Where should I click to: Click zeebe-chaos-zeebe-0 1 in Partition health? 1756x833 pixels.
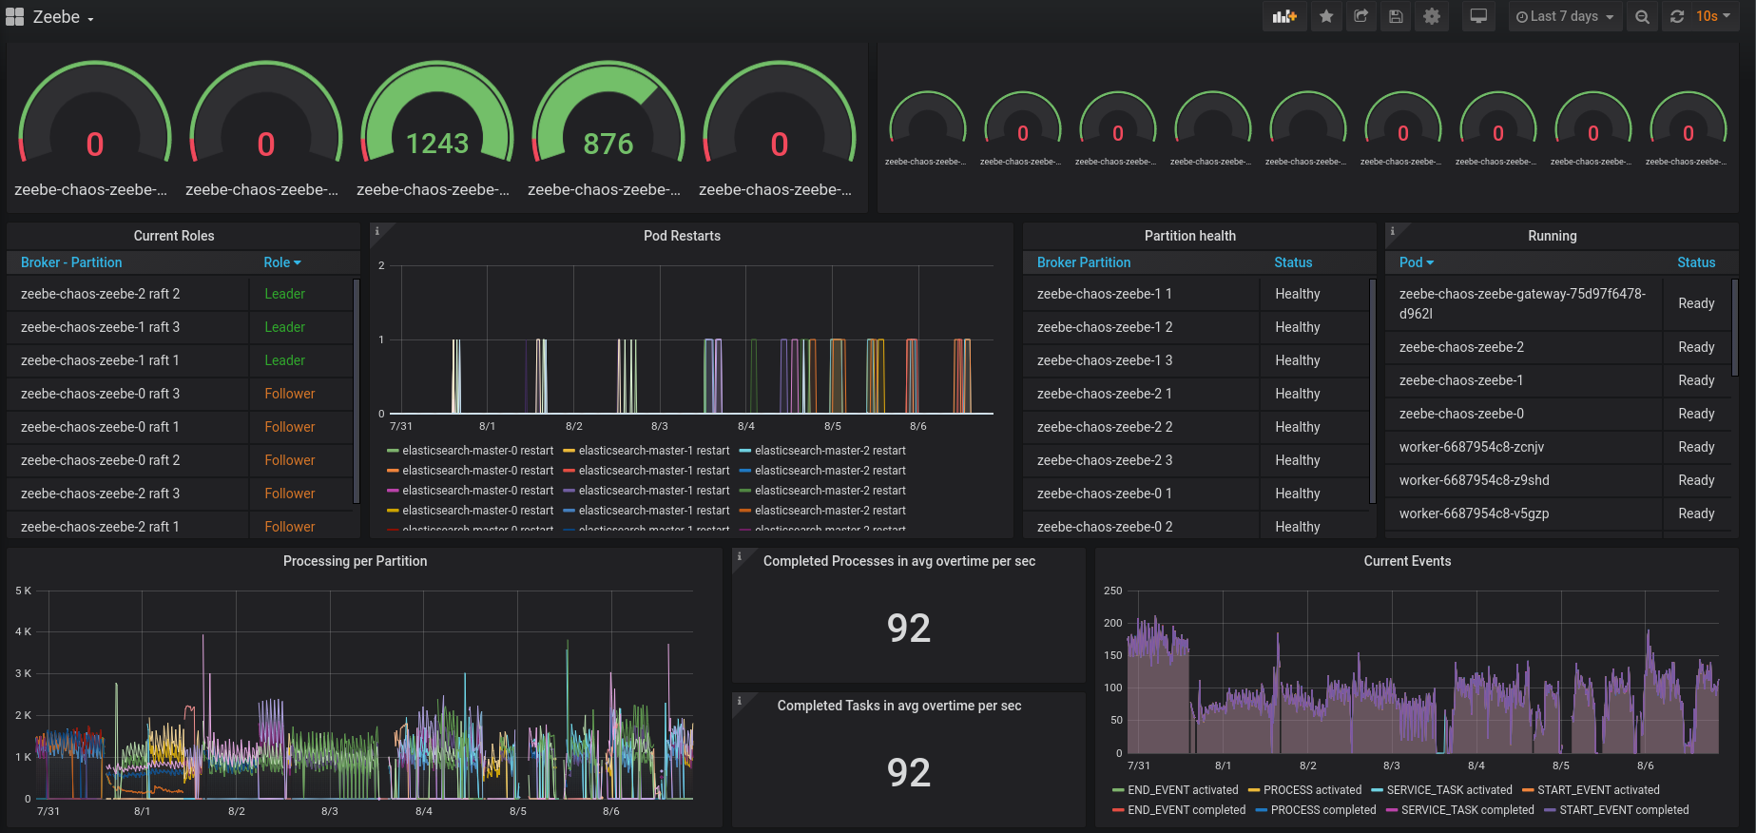1141,494
